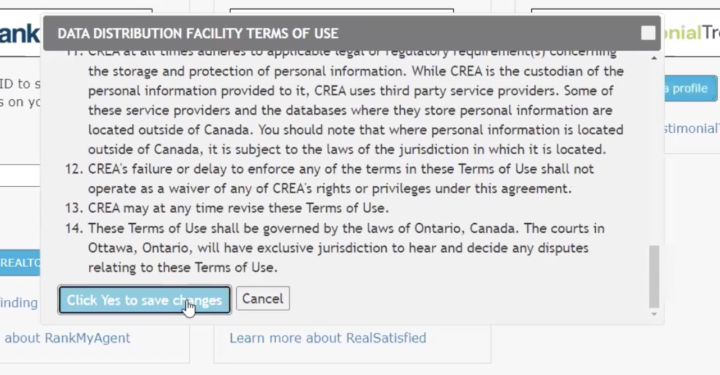Open the 'about RankMyAgent' link

tap(67, 338)
